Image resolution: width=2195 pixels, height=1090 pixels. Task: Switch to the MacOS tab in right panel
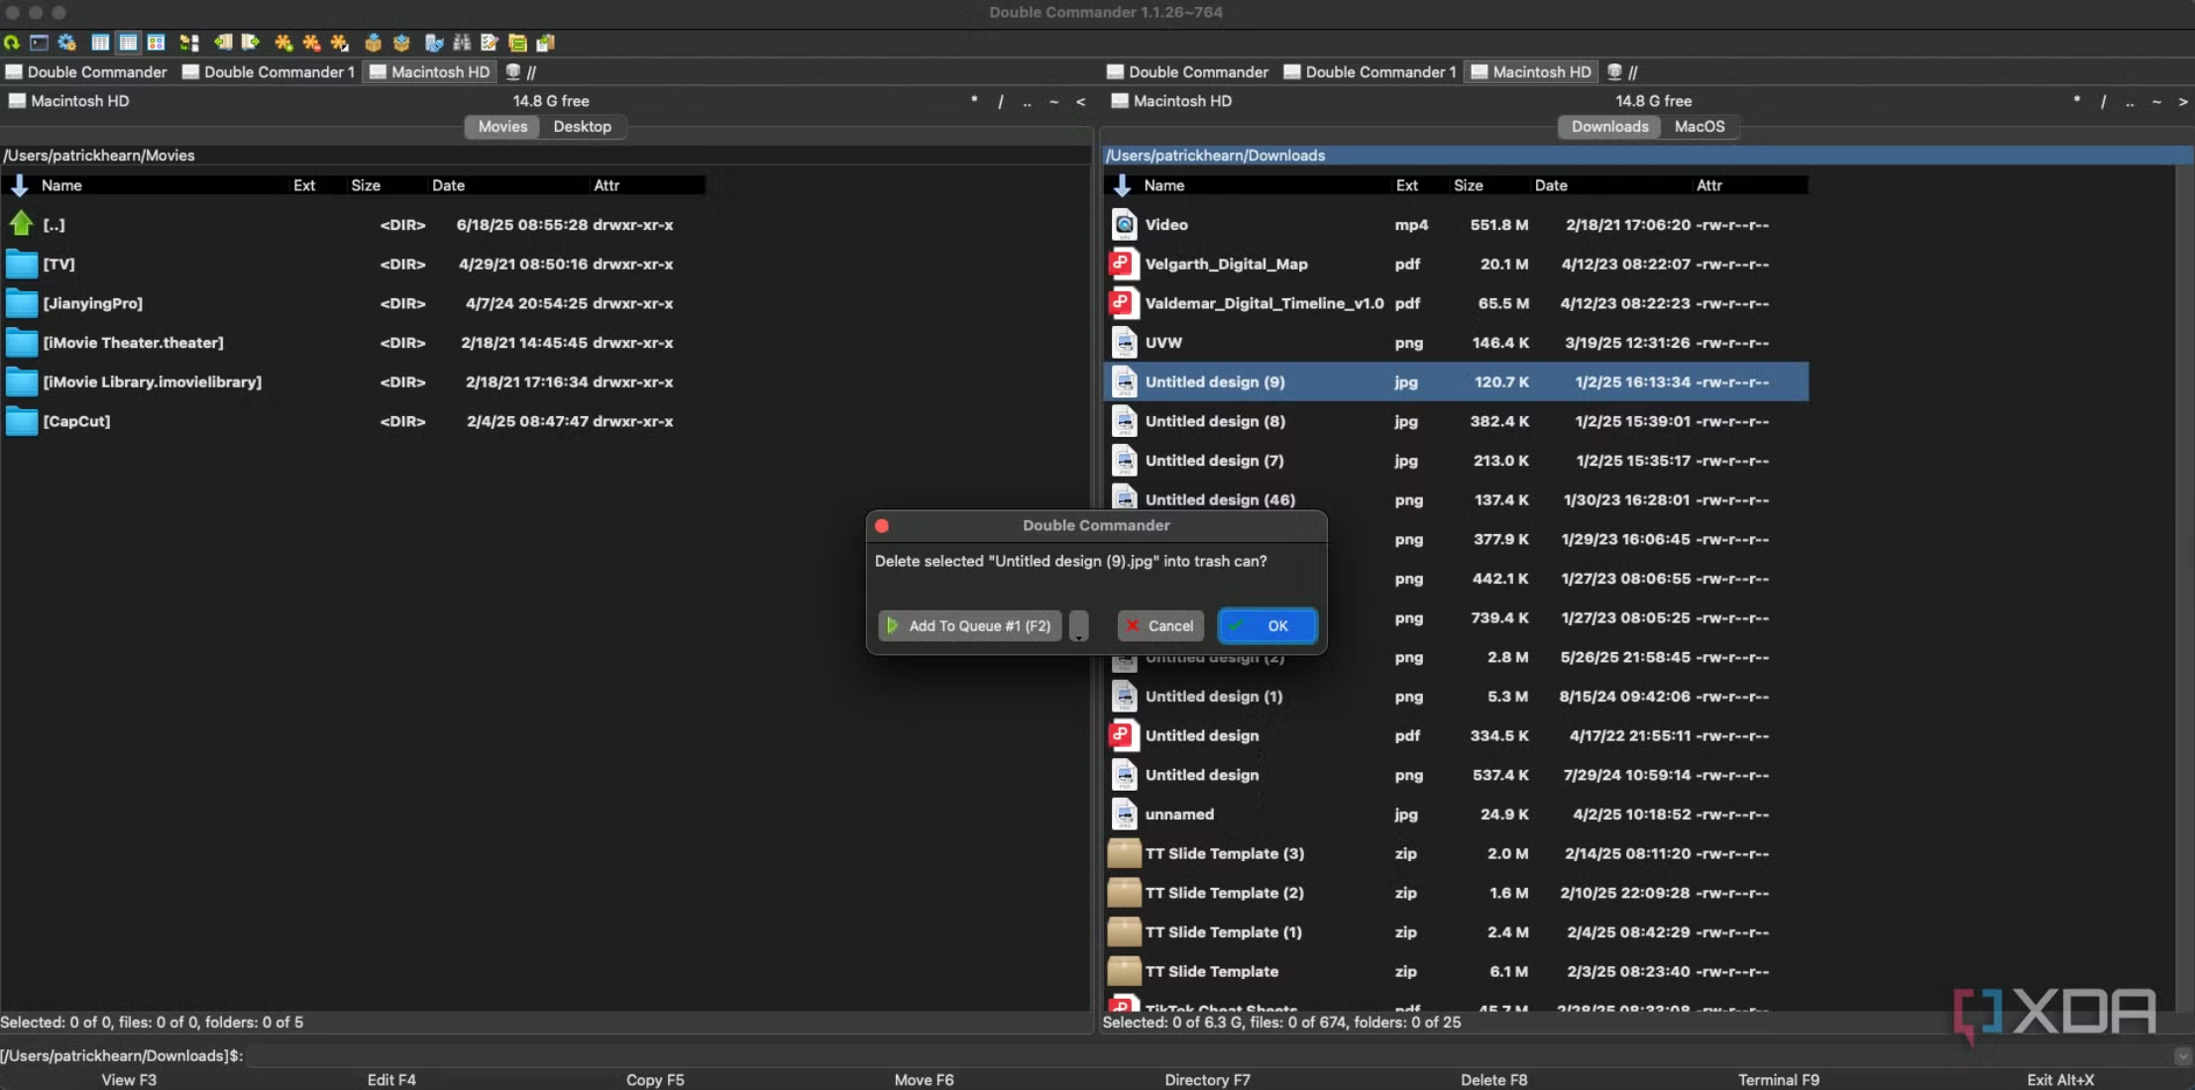coord(1700,127)
